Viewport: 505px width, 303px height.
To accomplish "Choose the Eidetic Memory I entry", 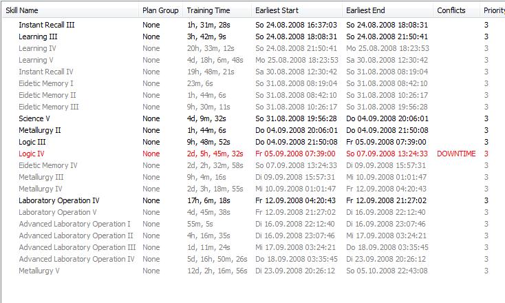I will pos(46,83).
